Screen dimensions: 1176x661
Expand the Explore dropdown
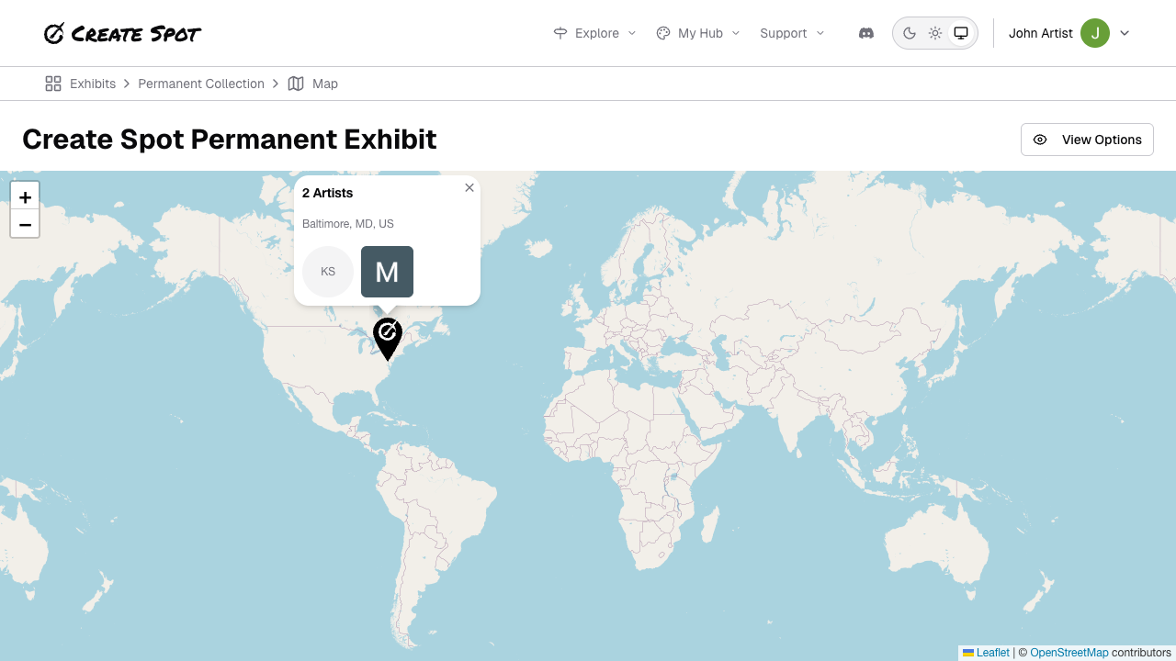tap(594, 33)
